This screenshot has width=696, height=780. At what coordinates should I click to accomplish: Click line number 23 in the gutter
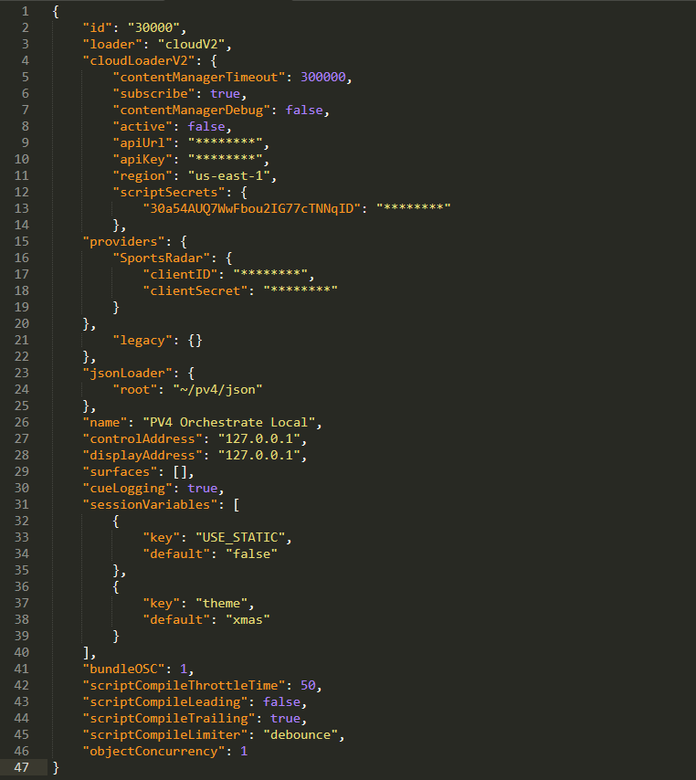coord(21,373)
